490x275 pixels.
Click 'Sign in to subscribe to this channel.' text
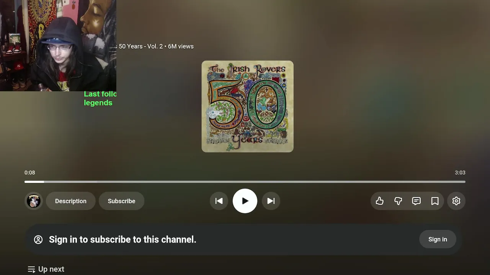pyautogui.click(x=122, y=239)
